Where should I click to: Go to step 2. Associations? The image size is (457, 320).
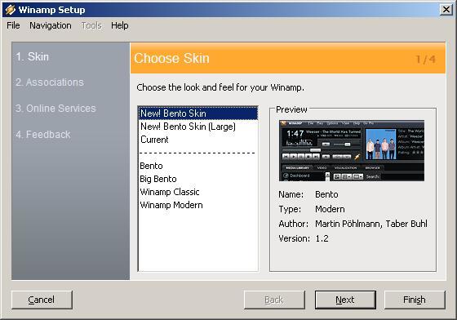(50, 82)
